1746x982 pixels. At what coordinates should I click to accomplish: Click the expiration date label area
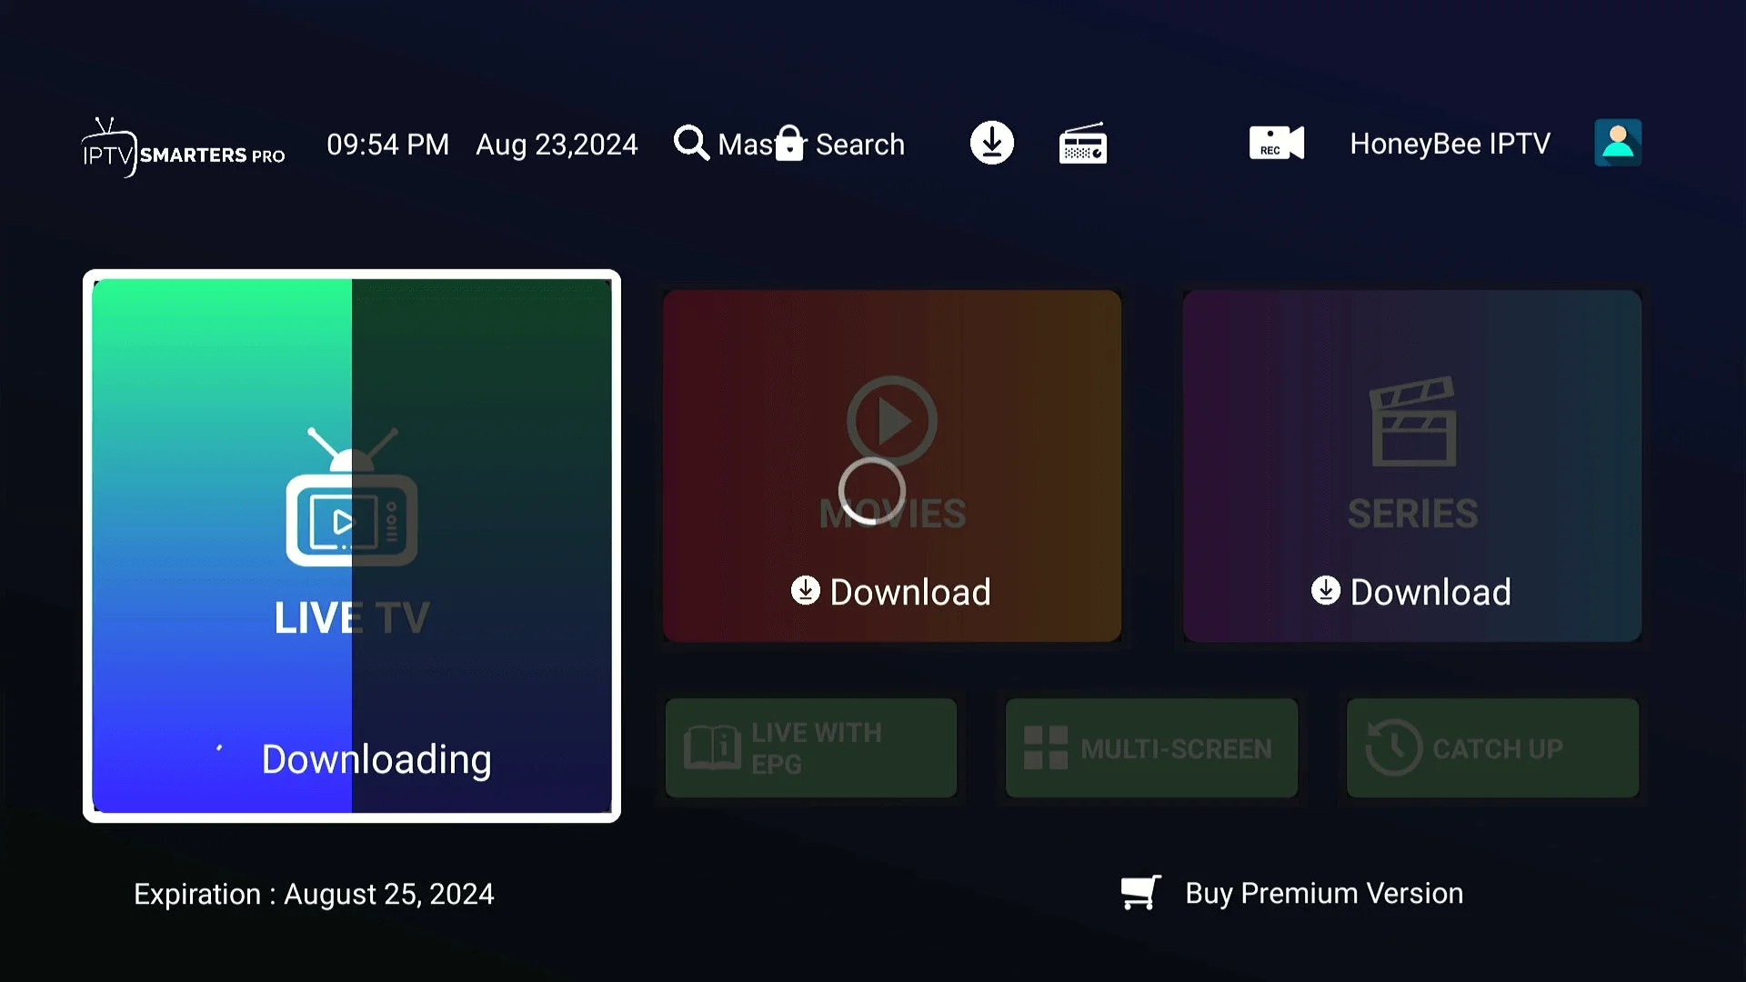click(x=313, y=893)
